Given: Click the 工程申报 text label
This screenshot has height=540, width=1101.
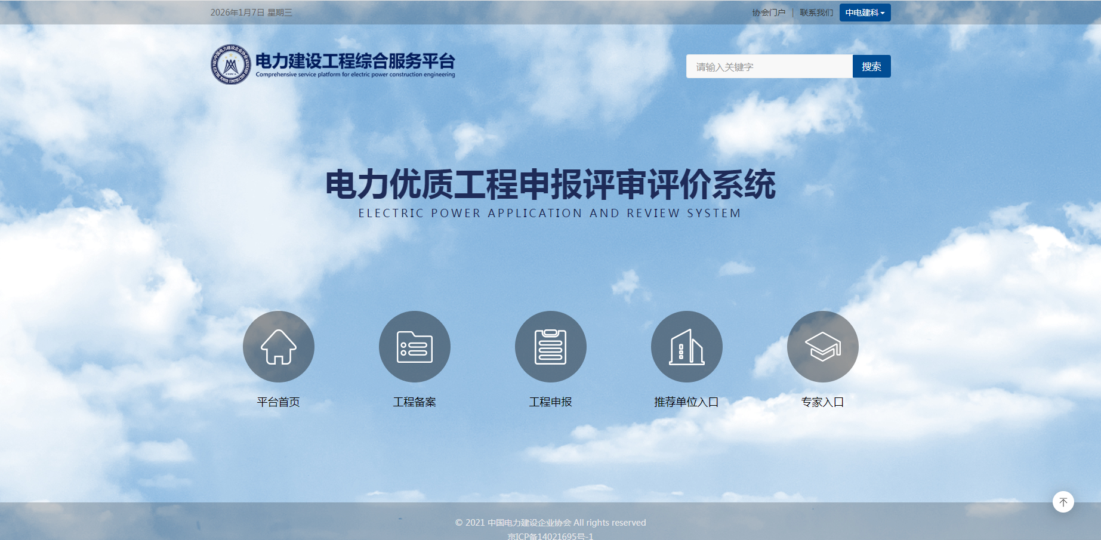Looking at the screenshot, I should [550, 402].
